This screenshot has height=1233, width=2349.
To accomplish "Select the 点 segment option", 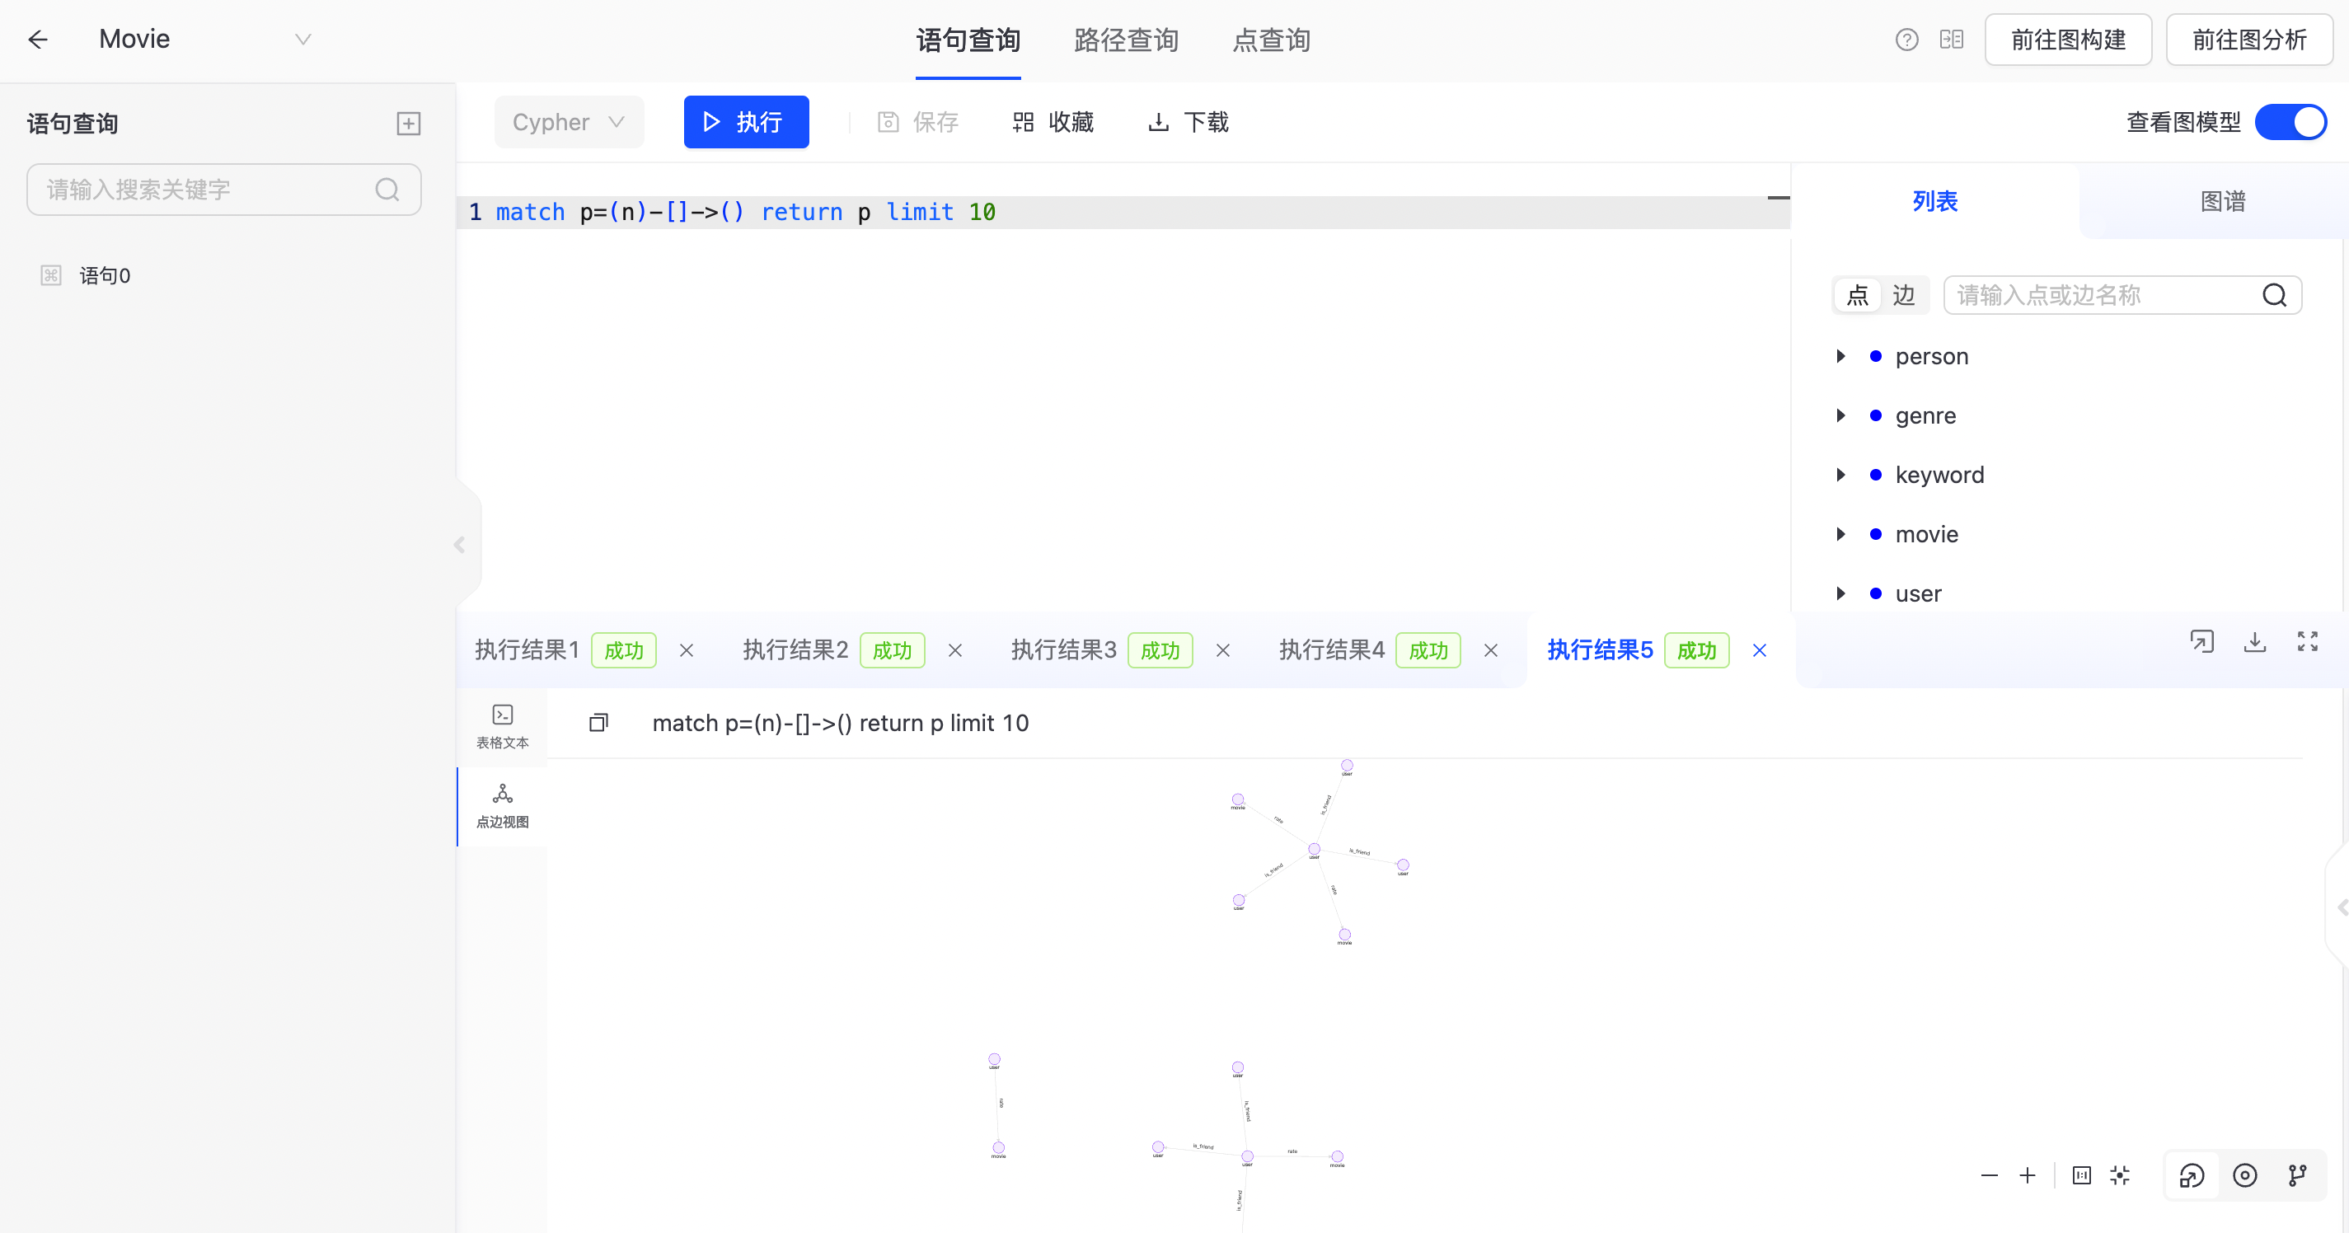I will tap(1858, 296).
